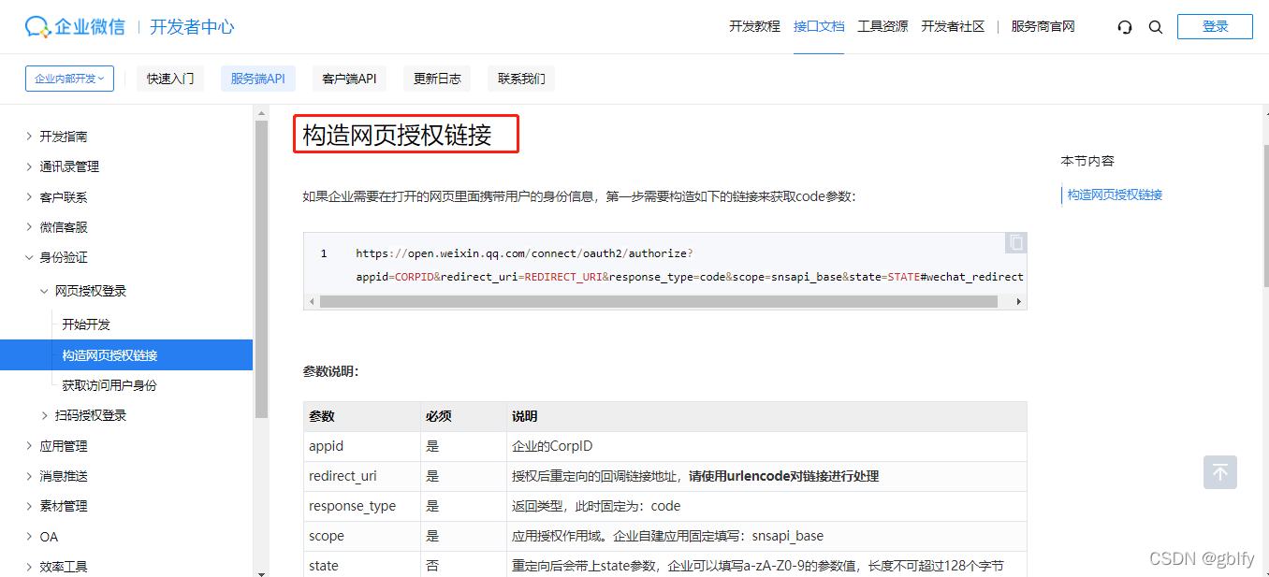Expand the 消息推送 section
This screenshot has height=577, width=1269.
coord(29,476)
